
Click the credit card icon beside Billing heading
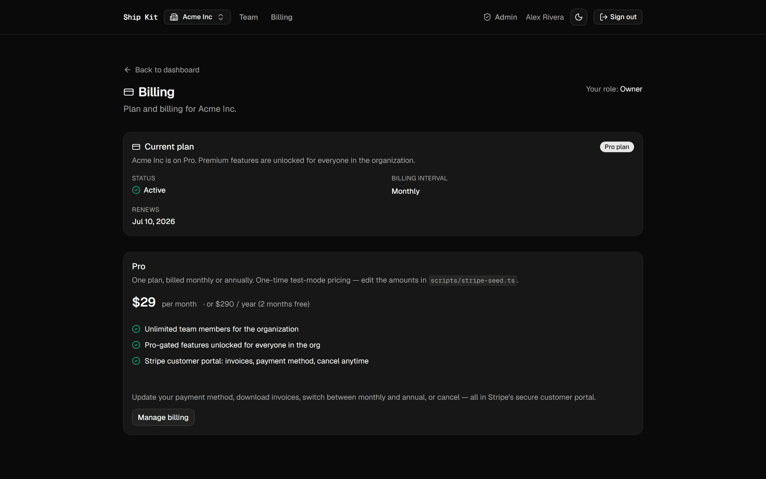[x=129, y=92]
